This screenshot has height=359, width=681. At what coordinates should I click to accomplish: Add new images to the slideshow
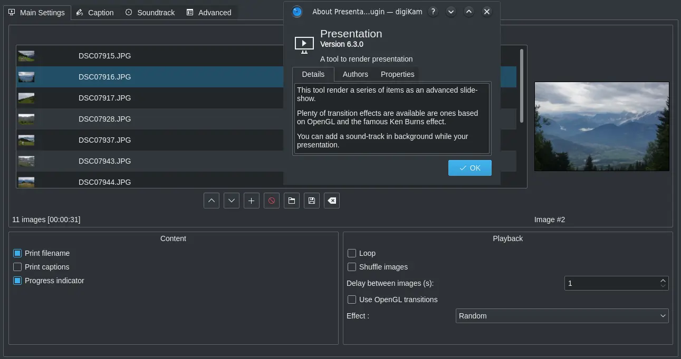[251, 200]
